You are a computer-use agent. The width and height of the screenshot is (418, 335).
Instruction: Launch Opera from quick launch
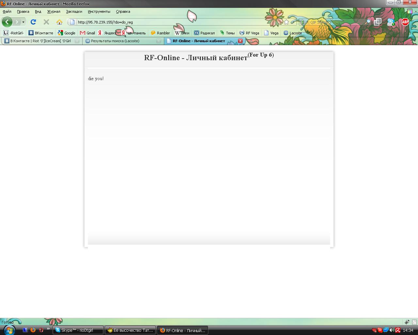41,330
